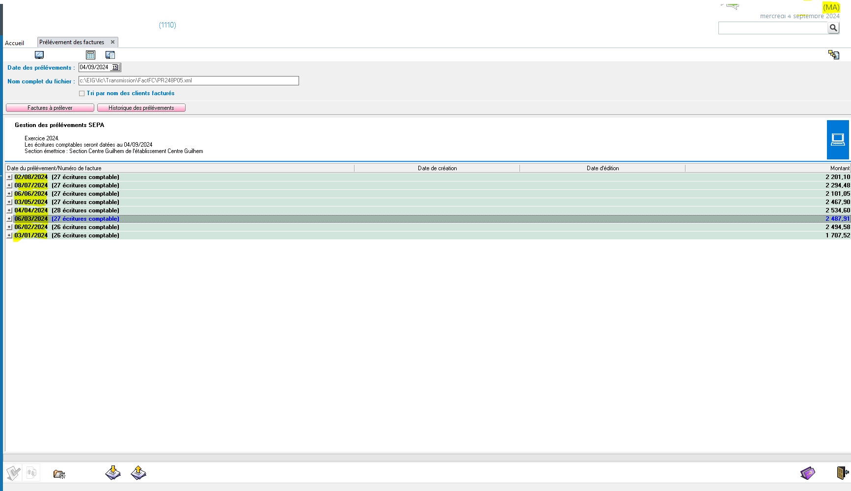851x491 pixels.
Task: Close the Prélèvement des factures tab
Action: click(x=112, y=42)
